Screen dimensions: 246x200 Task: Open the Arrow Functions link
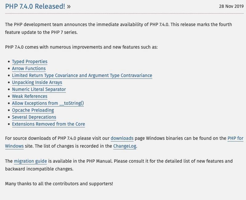29,68
